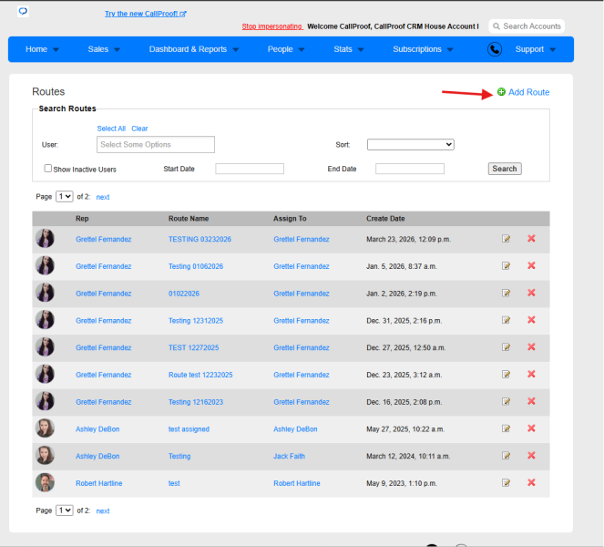The width and height of the screenshot is (604, 547).
Task: Expand the Dashboard & Reports arrow
Action: 236,50
